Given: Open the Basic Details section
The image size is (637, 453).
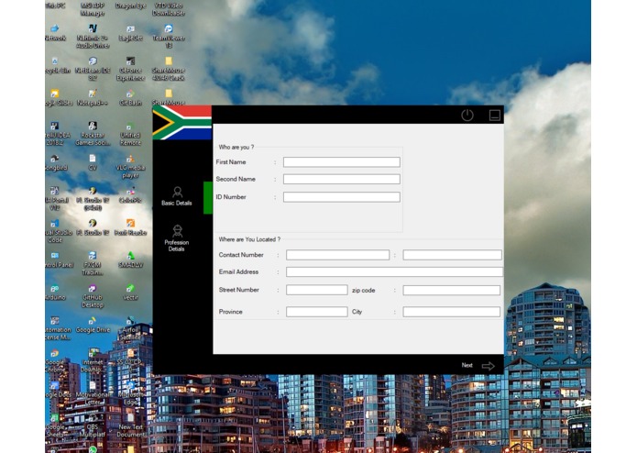Looking at the screenshot, I should (x=177, y=196).
